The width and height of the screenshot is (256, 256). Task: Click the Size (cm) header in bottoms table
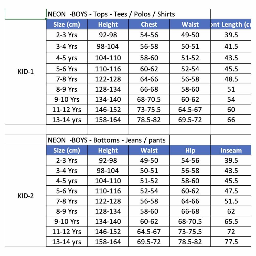point(67,150)
